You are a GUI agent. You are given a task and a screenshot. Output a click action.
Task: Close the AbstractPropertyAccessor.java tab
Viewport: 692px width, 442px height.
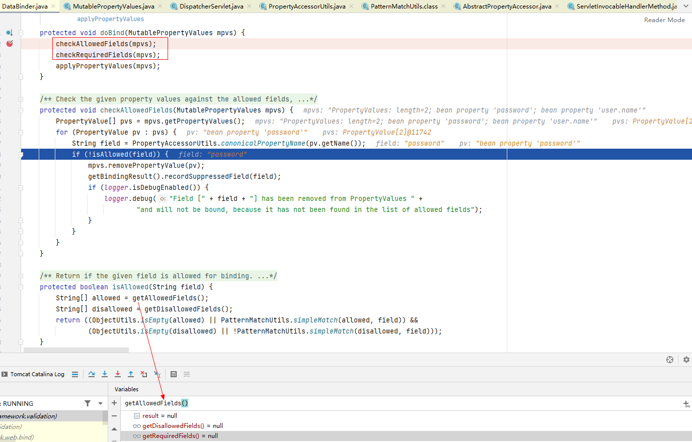[557, 7]
